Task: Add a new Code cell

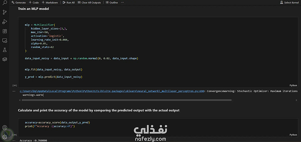Action: [34, 2]
